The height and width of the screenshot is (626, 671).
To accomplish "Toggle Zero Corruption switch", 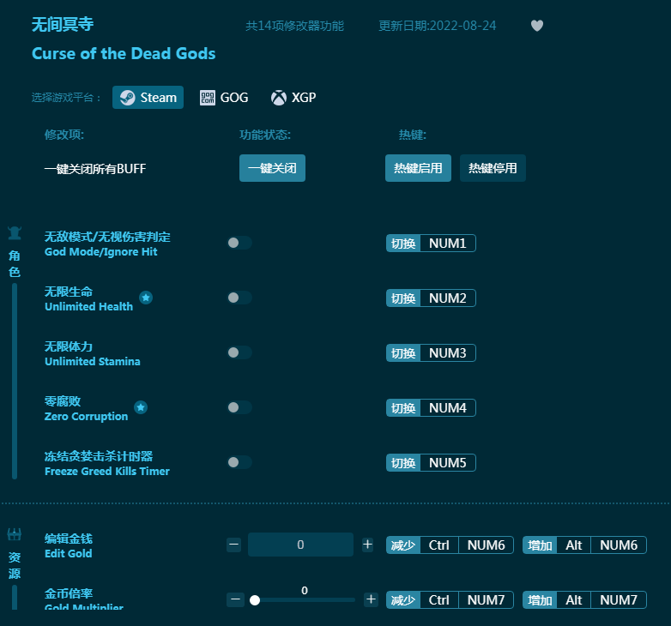I will [x=239, y=407].
